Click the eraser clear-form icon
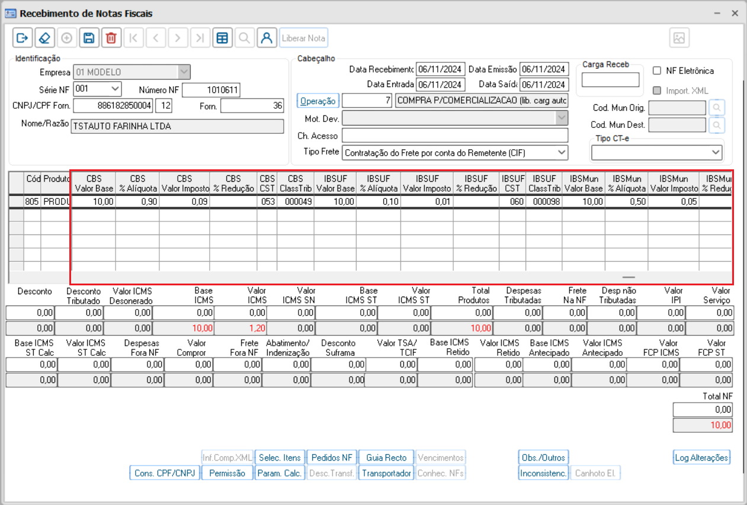This screenshot has width=747, height=505. coord(44,38)
